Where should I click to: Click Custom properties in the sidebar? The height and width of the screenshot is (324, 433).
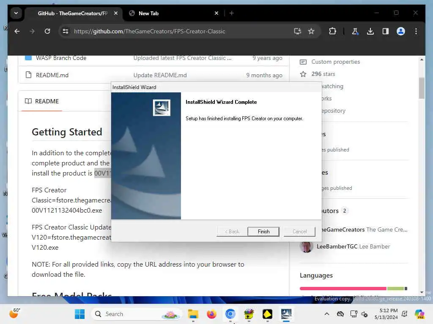click(335, 62)
